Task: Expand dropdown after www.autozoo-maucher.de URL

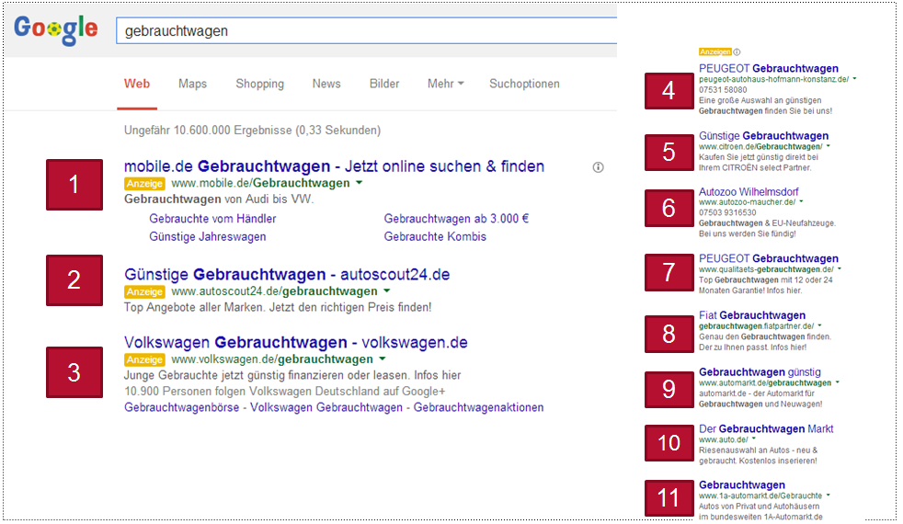Action: 801,202
